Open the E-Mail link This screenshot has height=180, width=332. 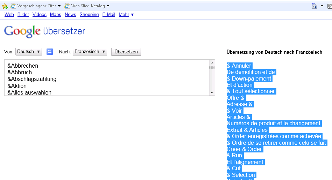108,15
